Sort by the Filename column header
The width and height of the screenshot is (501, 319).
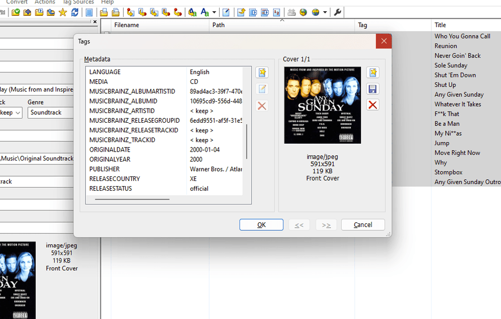point(160,25)
